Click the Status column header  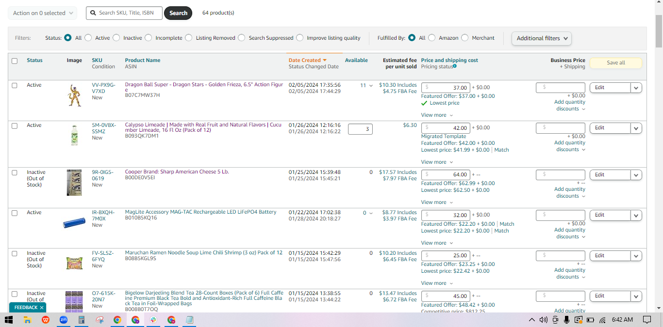click(x=34, y=61)
